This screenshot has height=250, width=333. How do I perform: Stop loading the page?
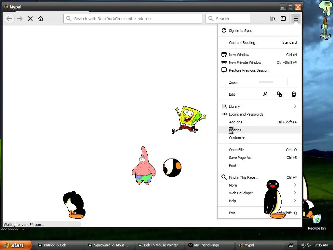click(30, 19)
